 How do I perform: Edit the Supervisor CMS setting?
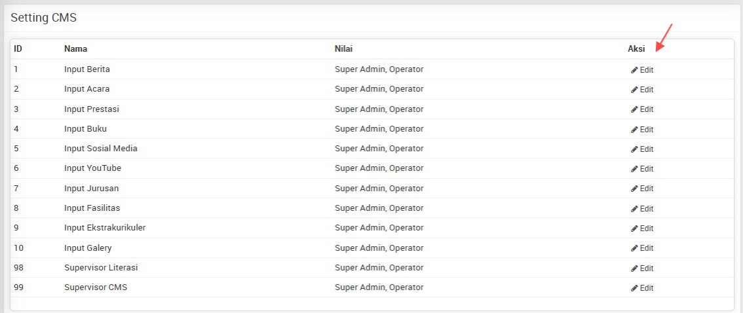coord(642,288)
